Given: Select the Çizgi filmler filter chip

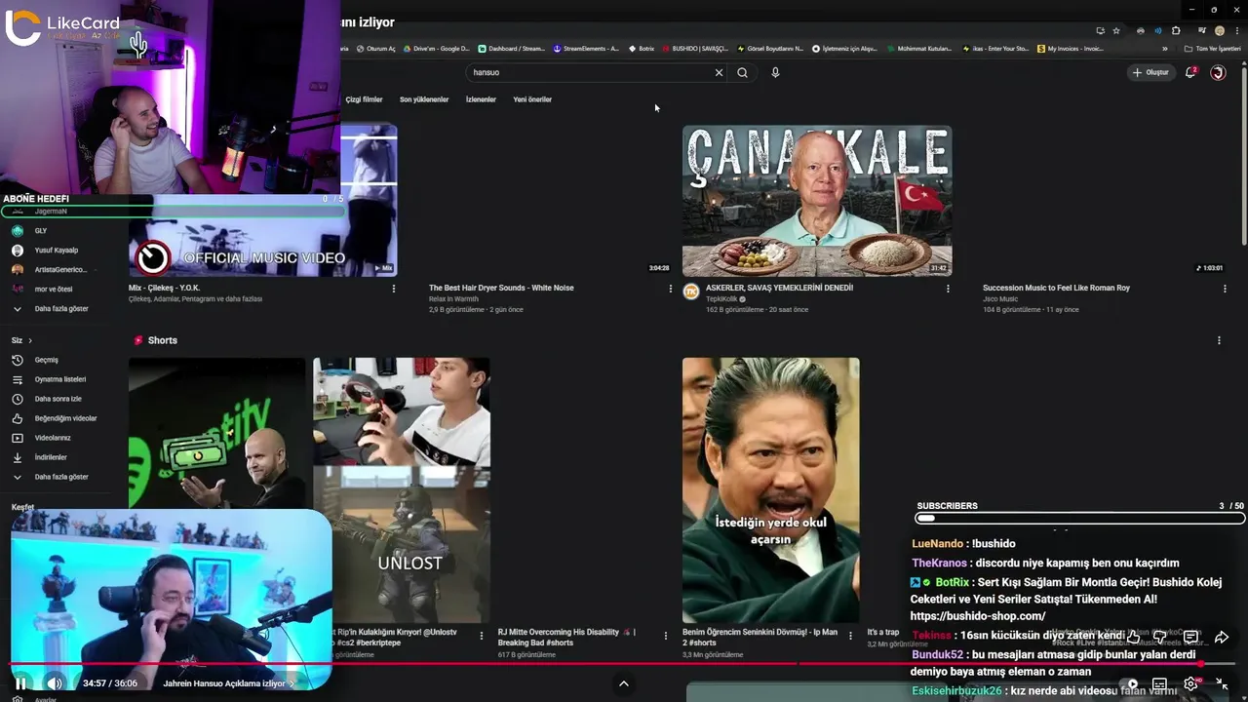Looking at the screenshot, I should 364,99.
